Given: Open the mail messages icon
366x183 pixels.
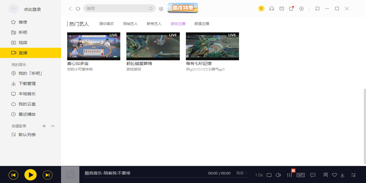Looking at the screenshot, I should point(282,9).
